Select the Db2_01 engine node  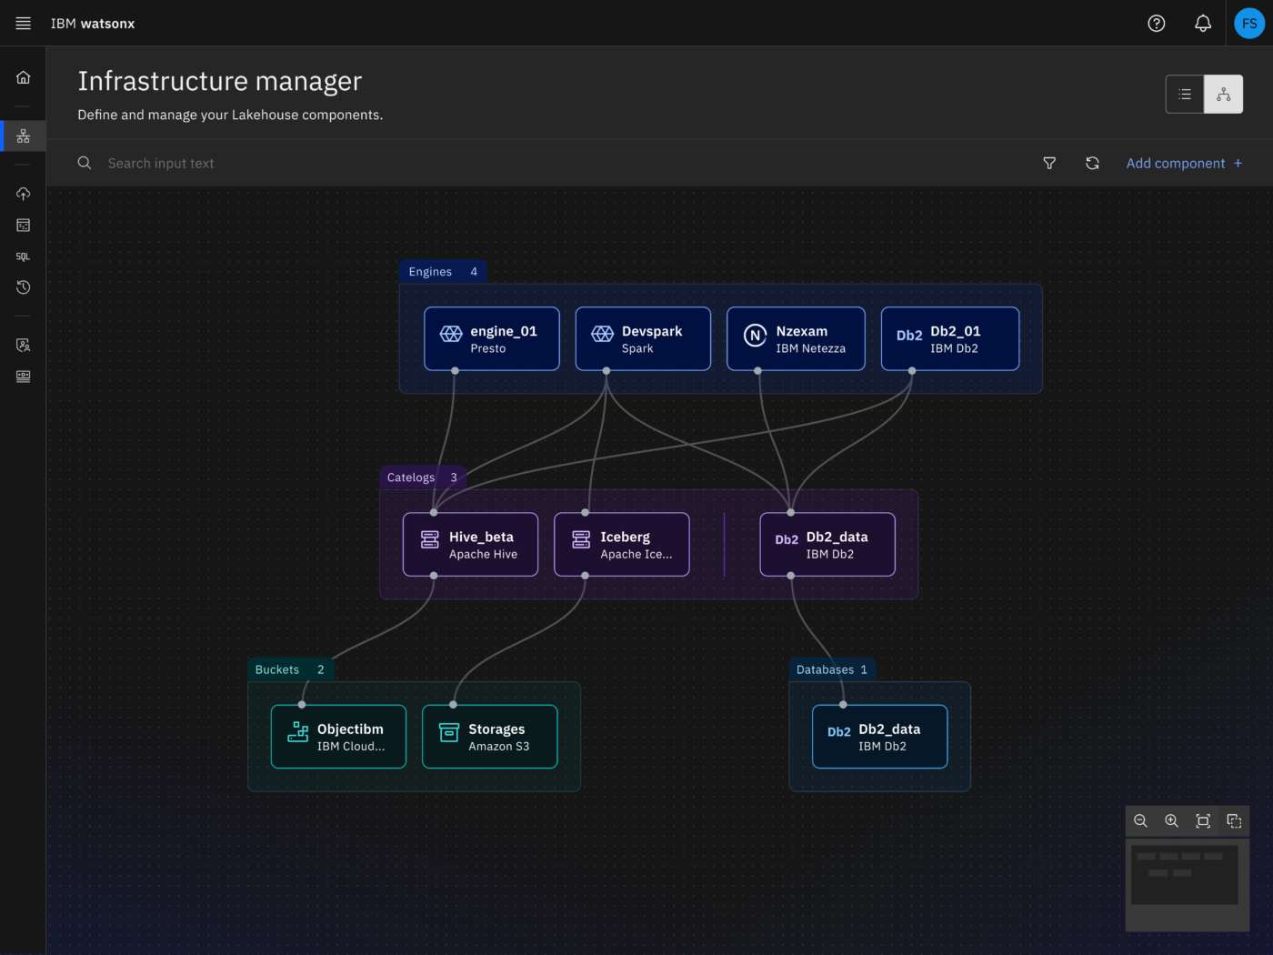tap(950, 339)
